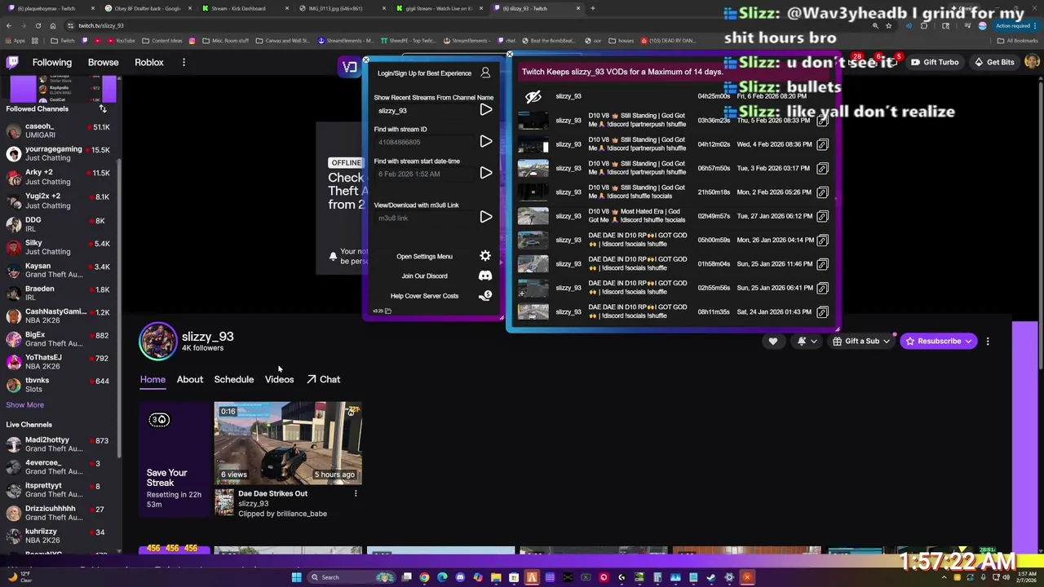Copy link for Thu, 5 Feb 2026 VOD

coord(822,121)
